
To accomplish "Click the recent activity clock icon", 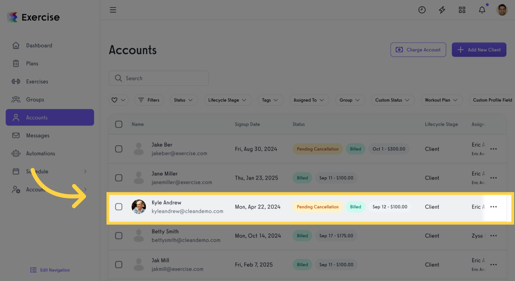I will click(422, 10).
